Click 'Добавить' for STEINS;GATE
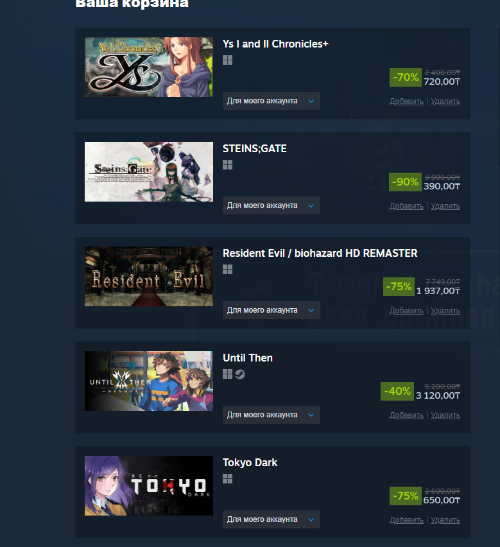 [406, 206]
